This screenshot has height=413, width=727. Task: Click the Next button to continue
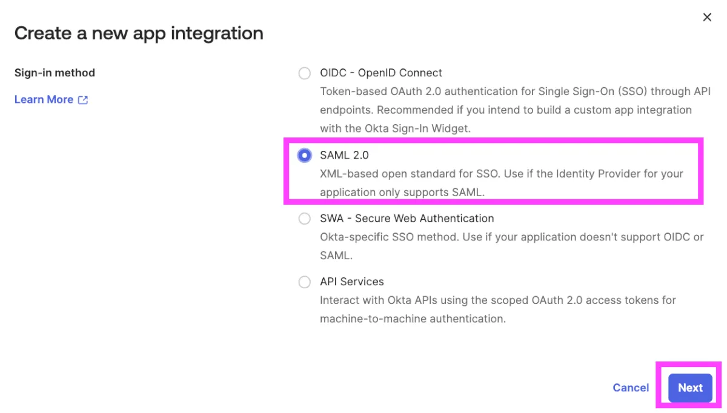click(x=690, y=388)
